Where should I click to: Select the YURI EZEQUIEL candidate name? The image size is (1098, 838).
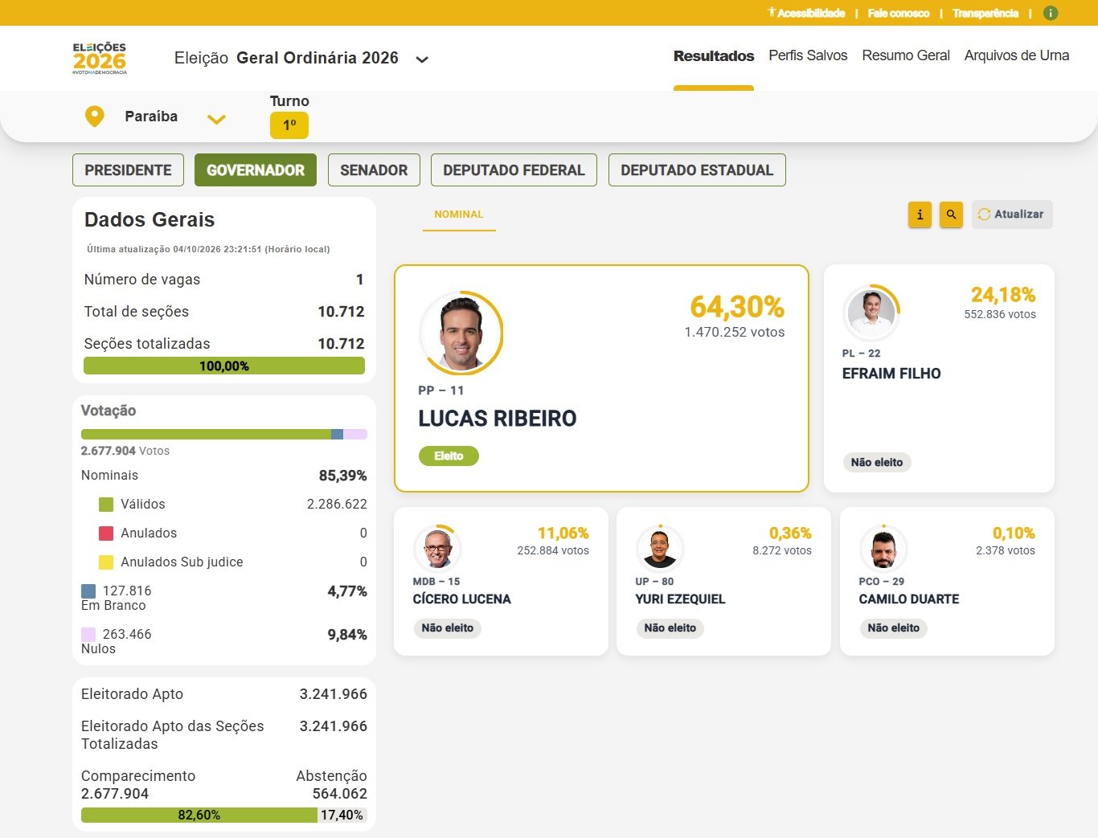coord(680,599)
